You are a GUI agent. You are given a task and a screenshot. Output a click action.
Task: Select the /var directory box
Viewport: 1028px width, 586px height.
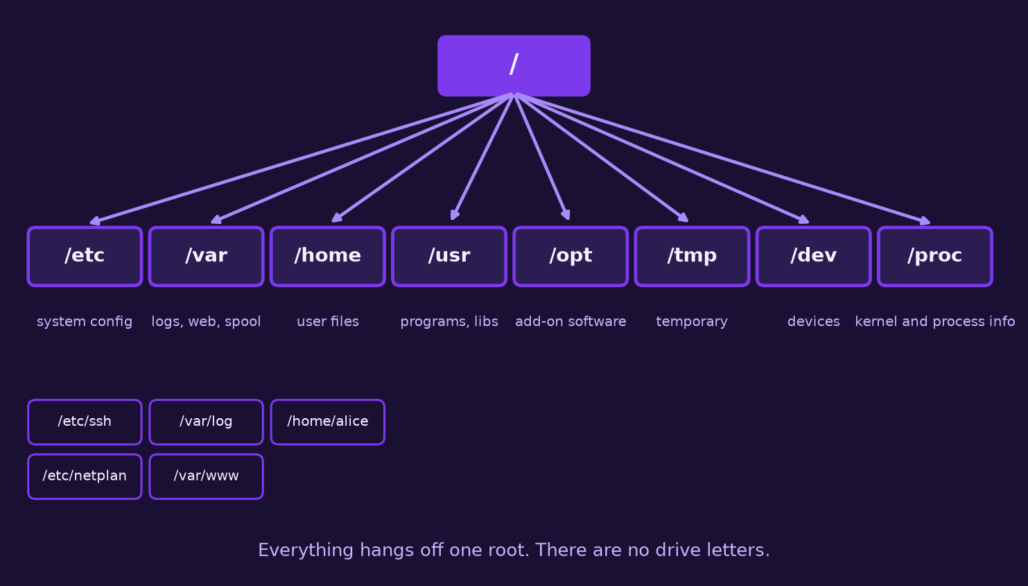[x=206, y=257]
